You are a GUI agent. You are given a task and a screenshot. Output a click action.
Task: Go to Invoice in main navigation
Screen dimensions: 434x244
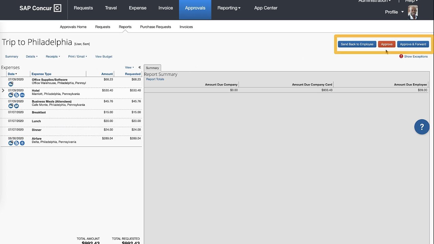click(x=166, y=8)
